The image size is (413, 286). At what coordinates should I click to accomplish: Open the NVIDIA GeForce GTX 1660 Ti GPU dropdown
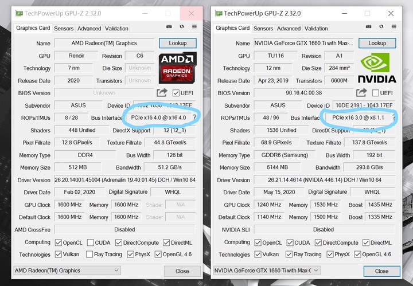click(267, 271)
